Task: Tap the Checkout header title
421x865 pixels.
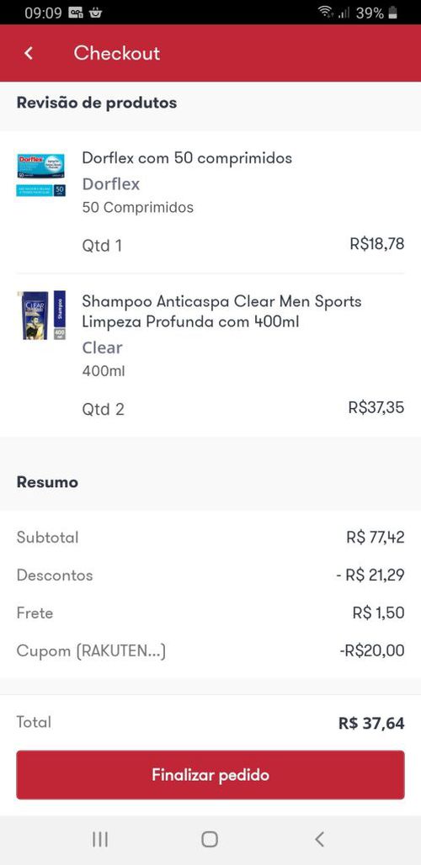Action: 117,53
